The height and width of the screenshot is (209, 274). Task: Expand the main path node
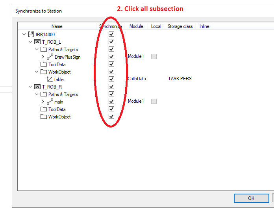point(43,102)
